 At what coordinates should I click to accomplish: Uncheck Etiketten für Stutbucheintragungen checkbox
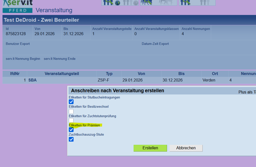(71, 102)
